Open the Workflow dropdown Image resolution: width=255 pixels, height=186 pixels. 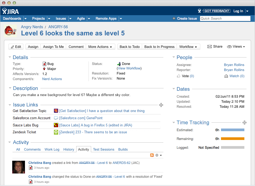188,47
